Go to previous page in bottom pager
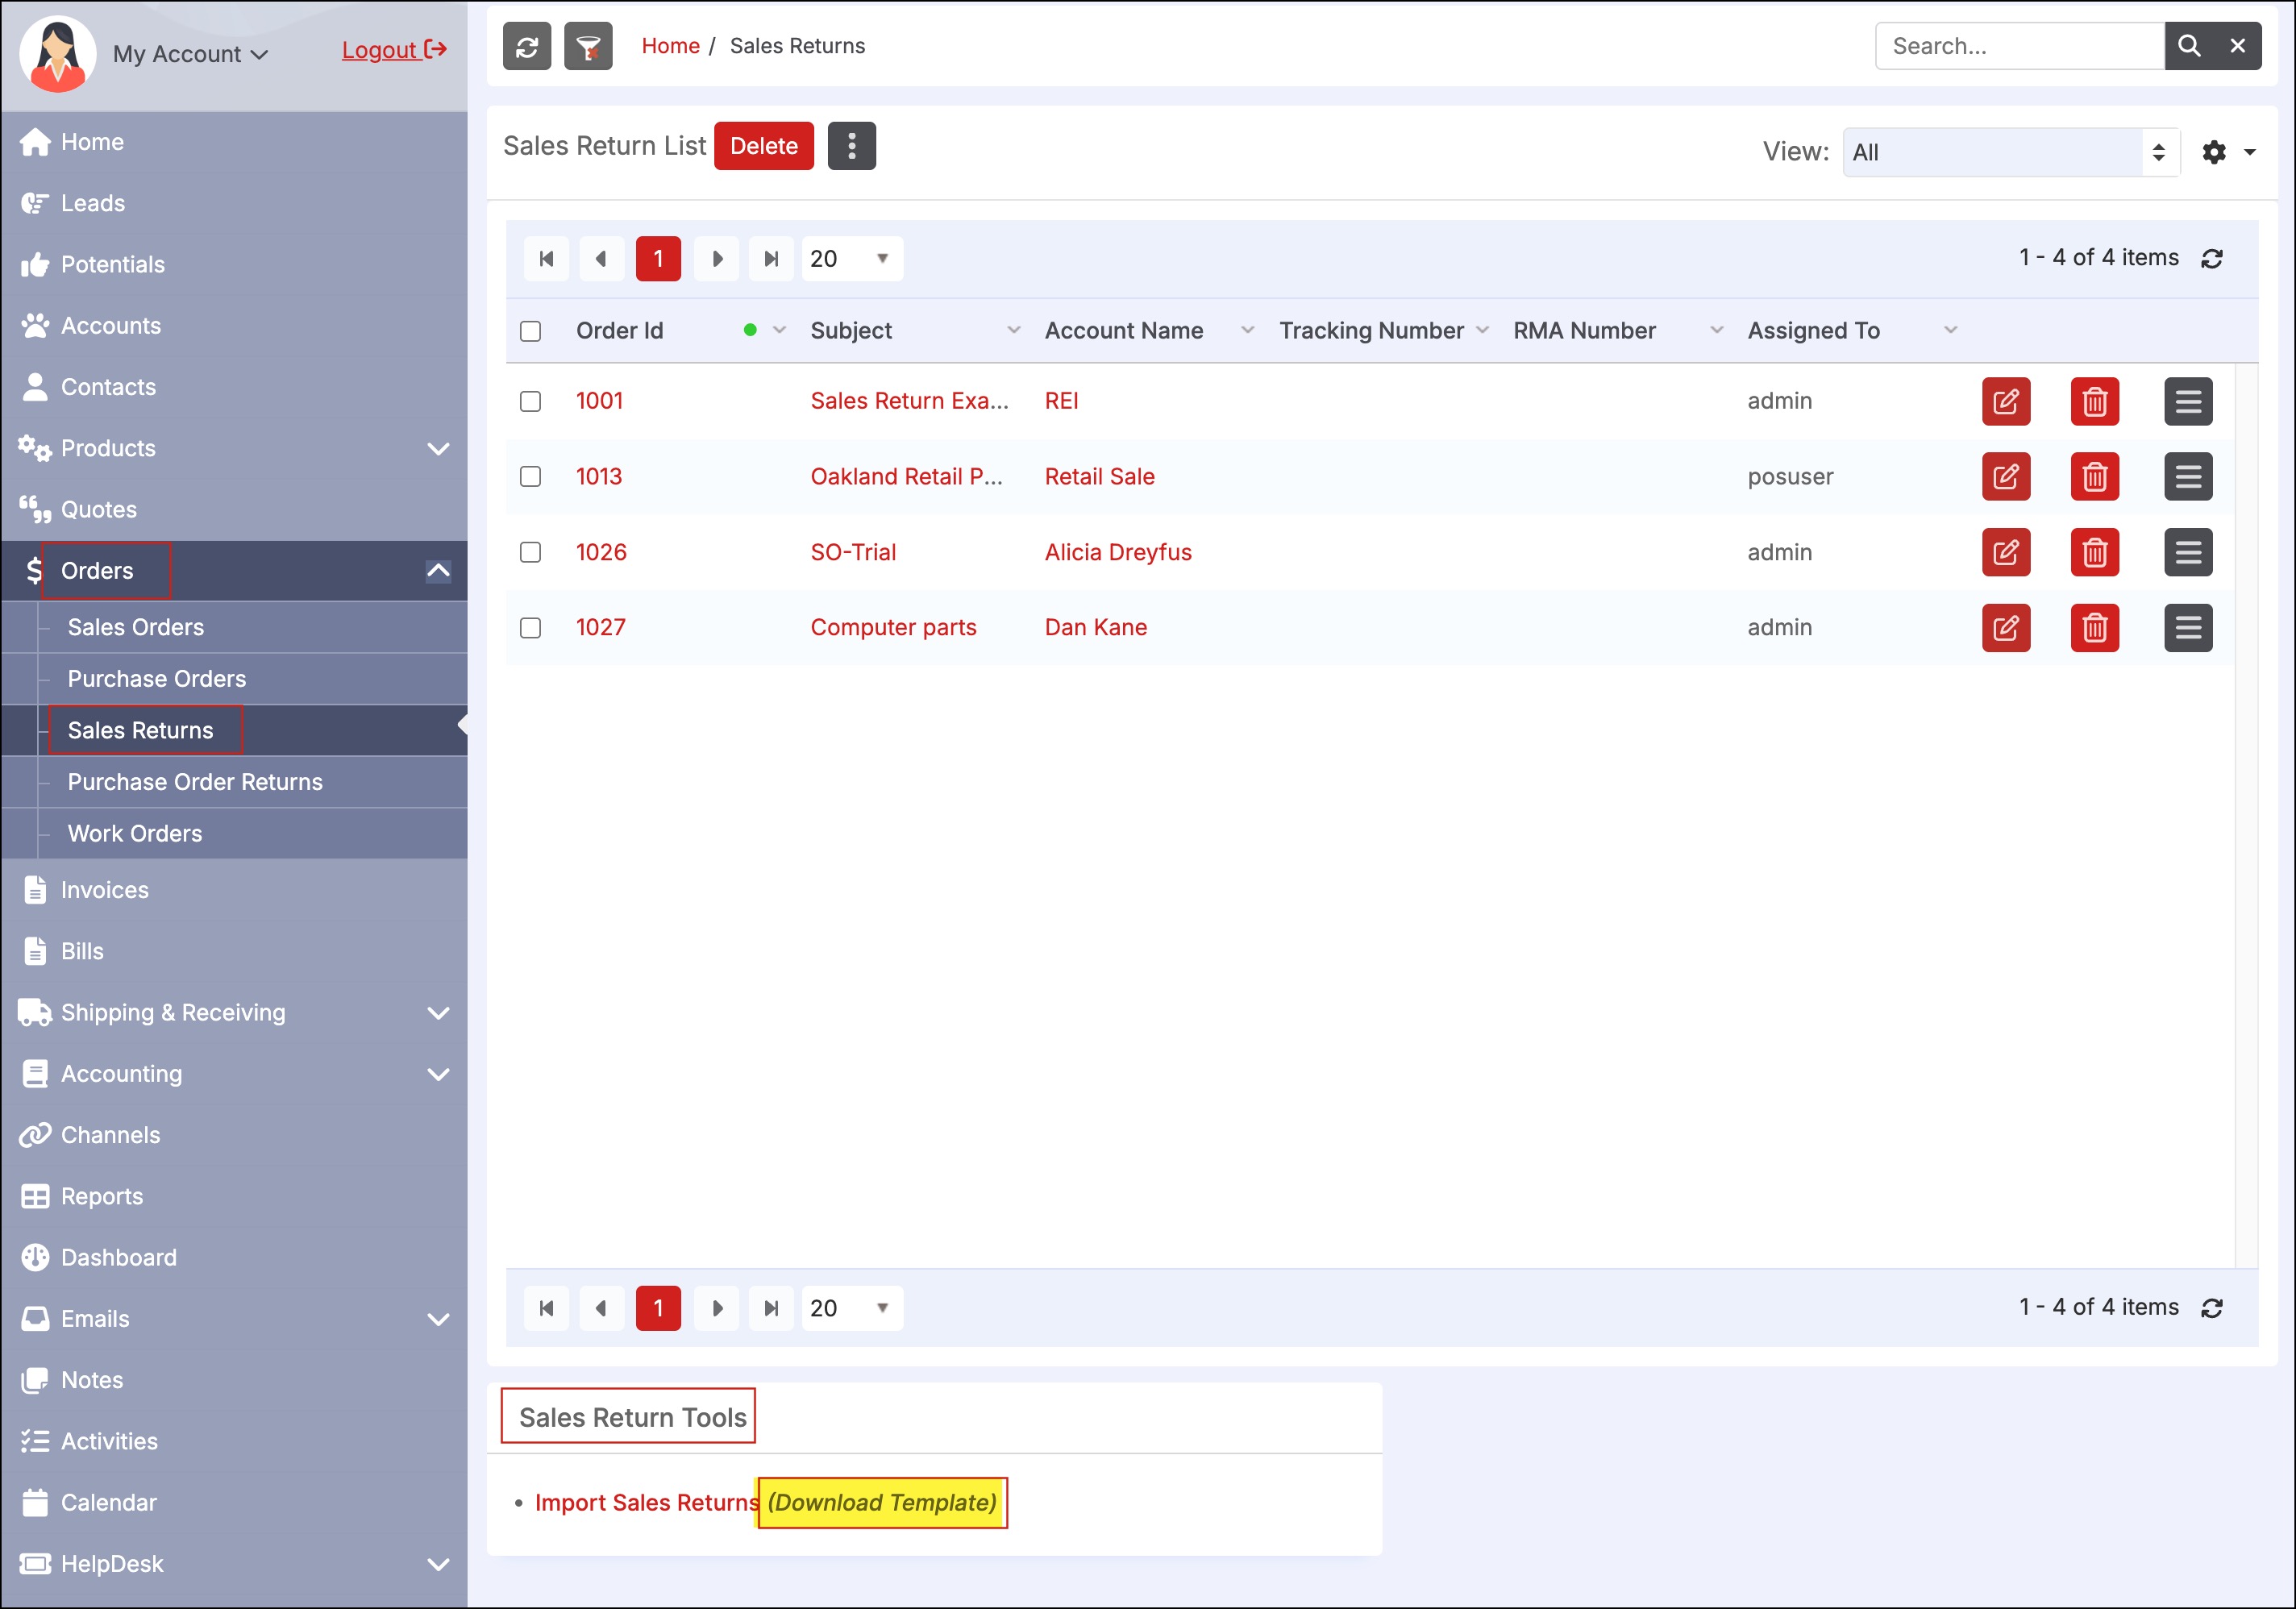2296x1609 pixels. 601,1308
